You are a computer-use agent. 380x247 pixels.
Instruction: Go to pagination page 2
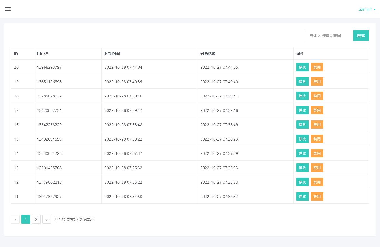(x=36, y=219)
